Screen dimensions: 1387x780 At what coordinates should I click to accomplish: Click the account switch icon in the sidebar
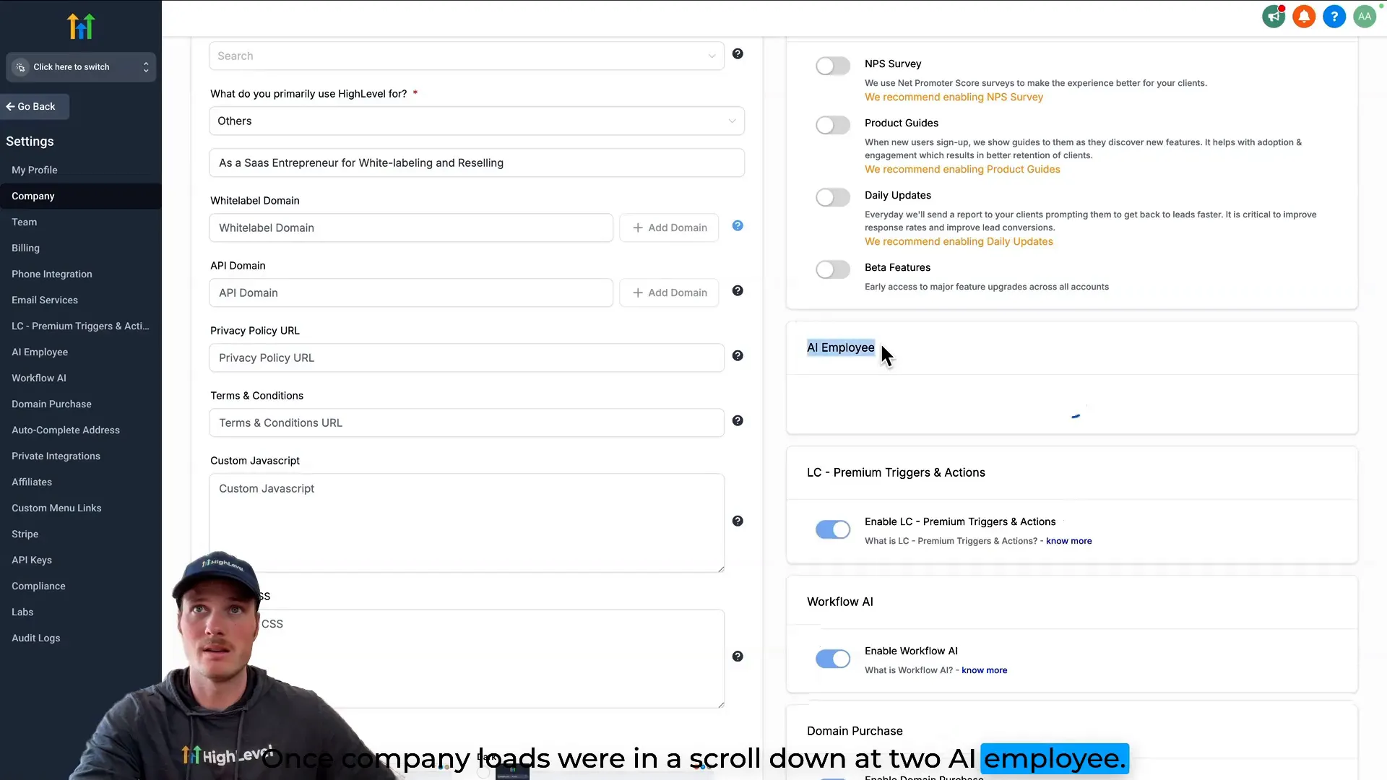(21, 67)
